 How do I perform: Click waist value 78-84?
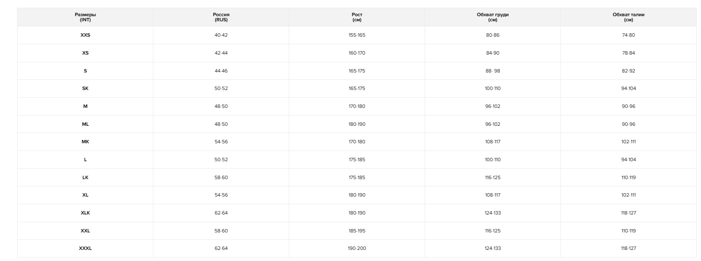point(628,53)
